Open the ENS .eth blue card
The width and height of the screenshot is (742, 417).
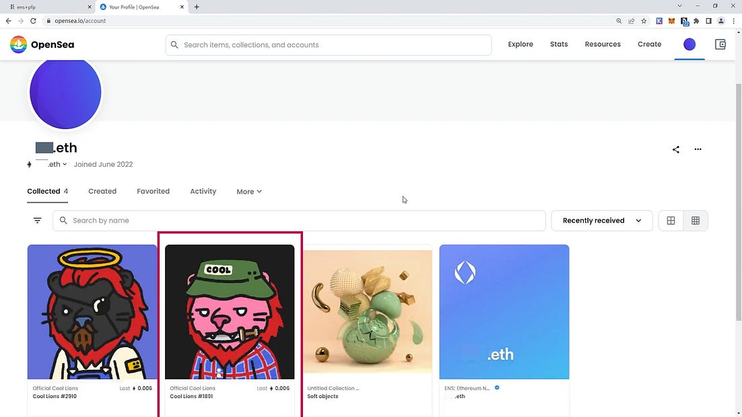(504, 312)
